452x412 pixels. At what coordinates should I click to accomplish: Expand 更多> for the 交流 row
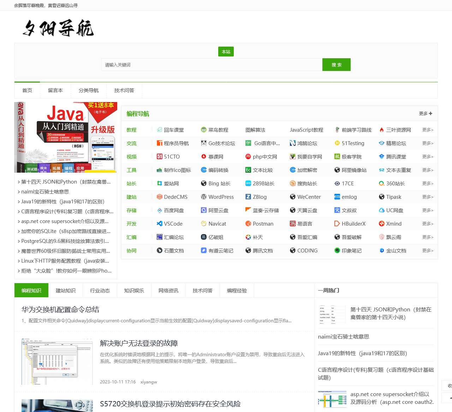(x=428, y=143)
